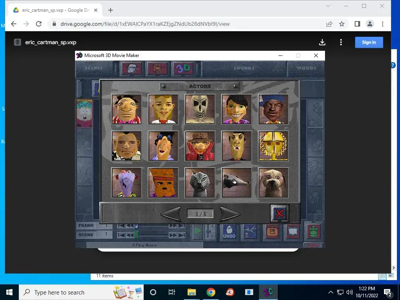Open 3D Movie Maker taskbar icon
400x300 pixels.
[268, 292]
